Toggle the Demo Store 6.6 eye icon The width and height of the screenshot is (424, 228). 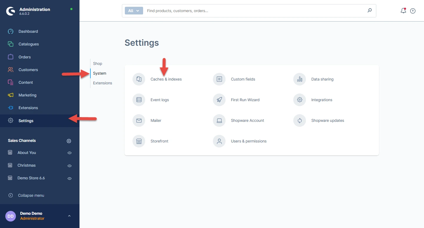[x=69, y=178]
